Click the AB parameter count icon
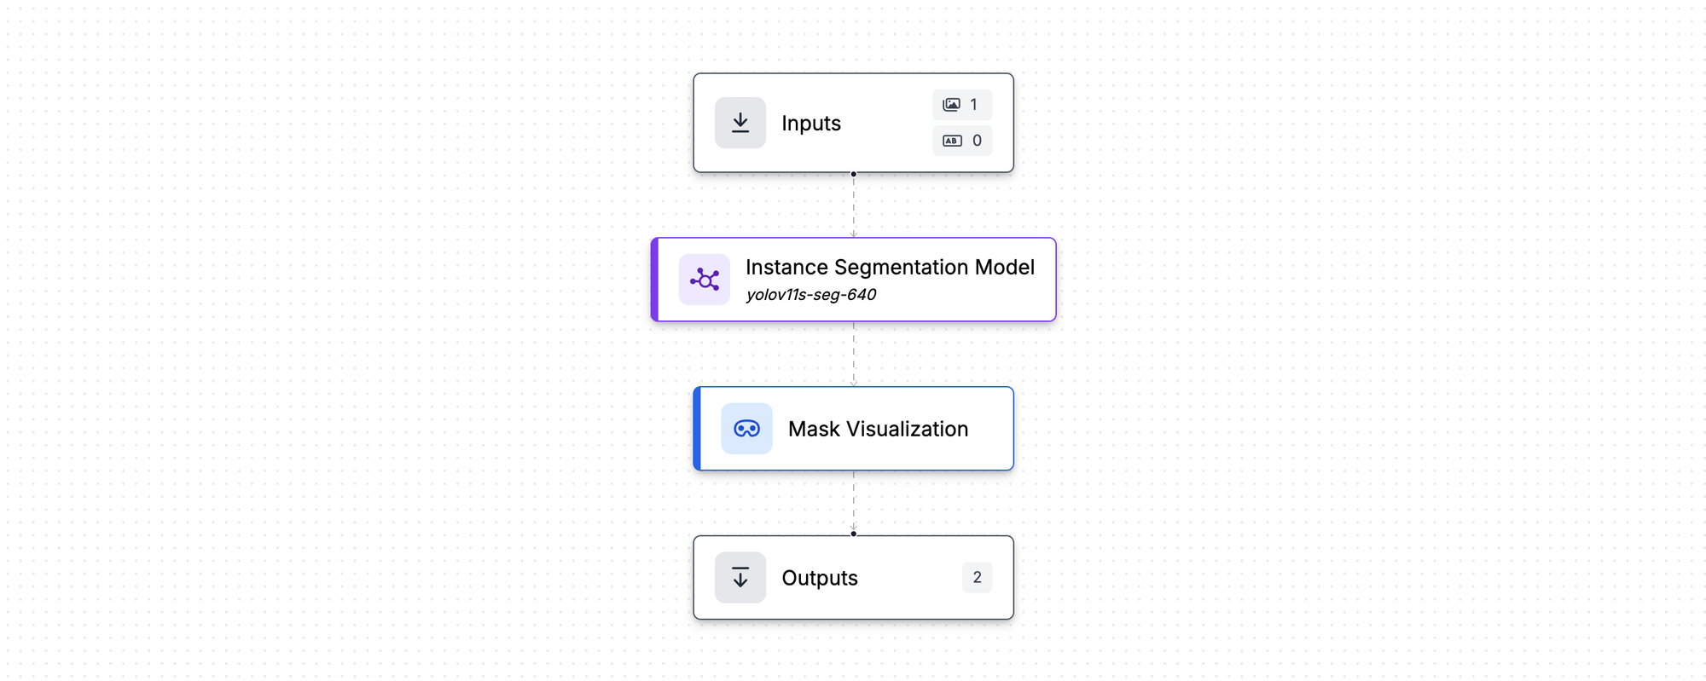 (952, 141)
